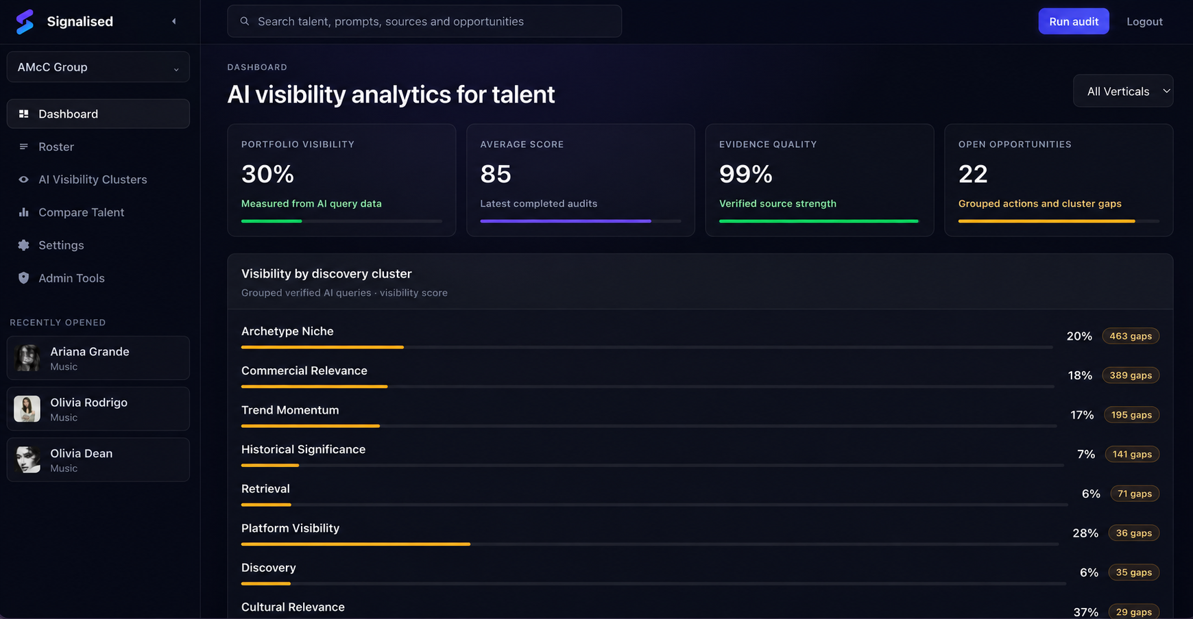Image resolution: width=1193 pixels, height=619 pixels.
Task: Collapse the sidebar with the arrow icon
Action: (x=174, y=21)
